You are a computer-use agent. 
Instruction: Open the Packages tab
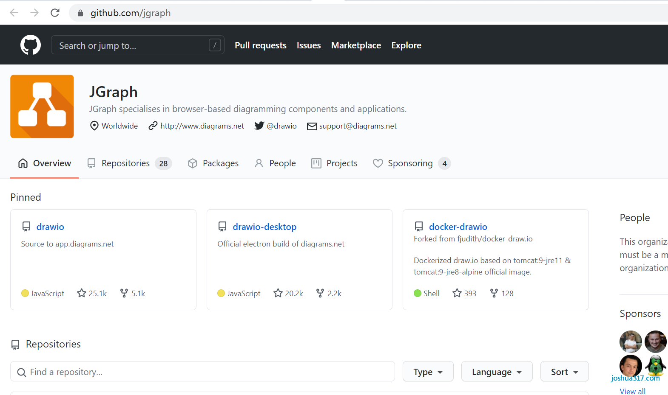point(213,163)
